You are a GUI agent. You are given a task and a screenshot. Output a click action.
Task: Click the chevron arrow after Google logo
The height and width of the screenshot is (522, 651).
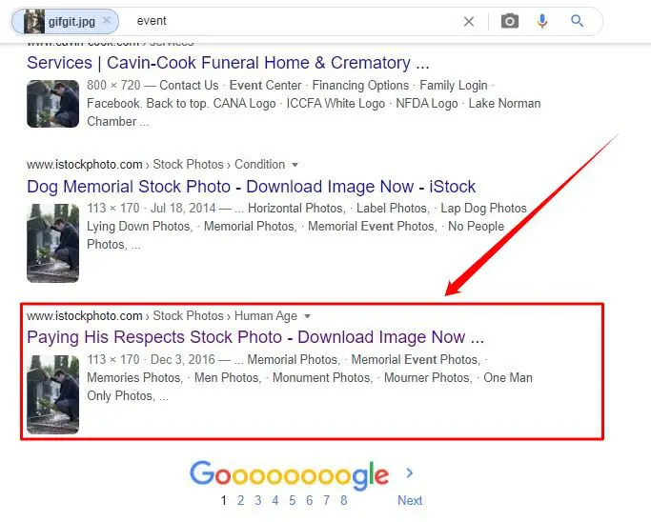point(409,473)
